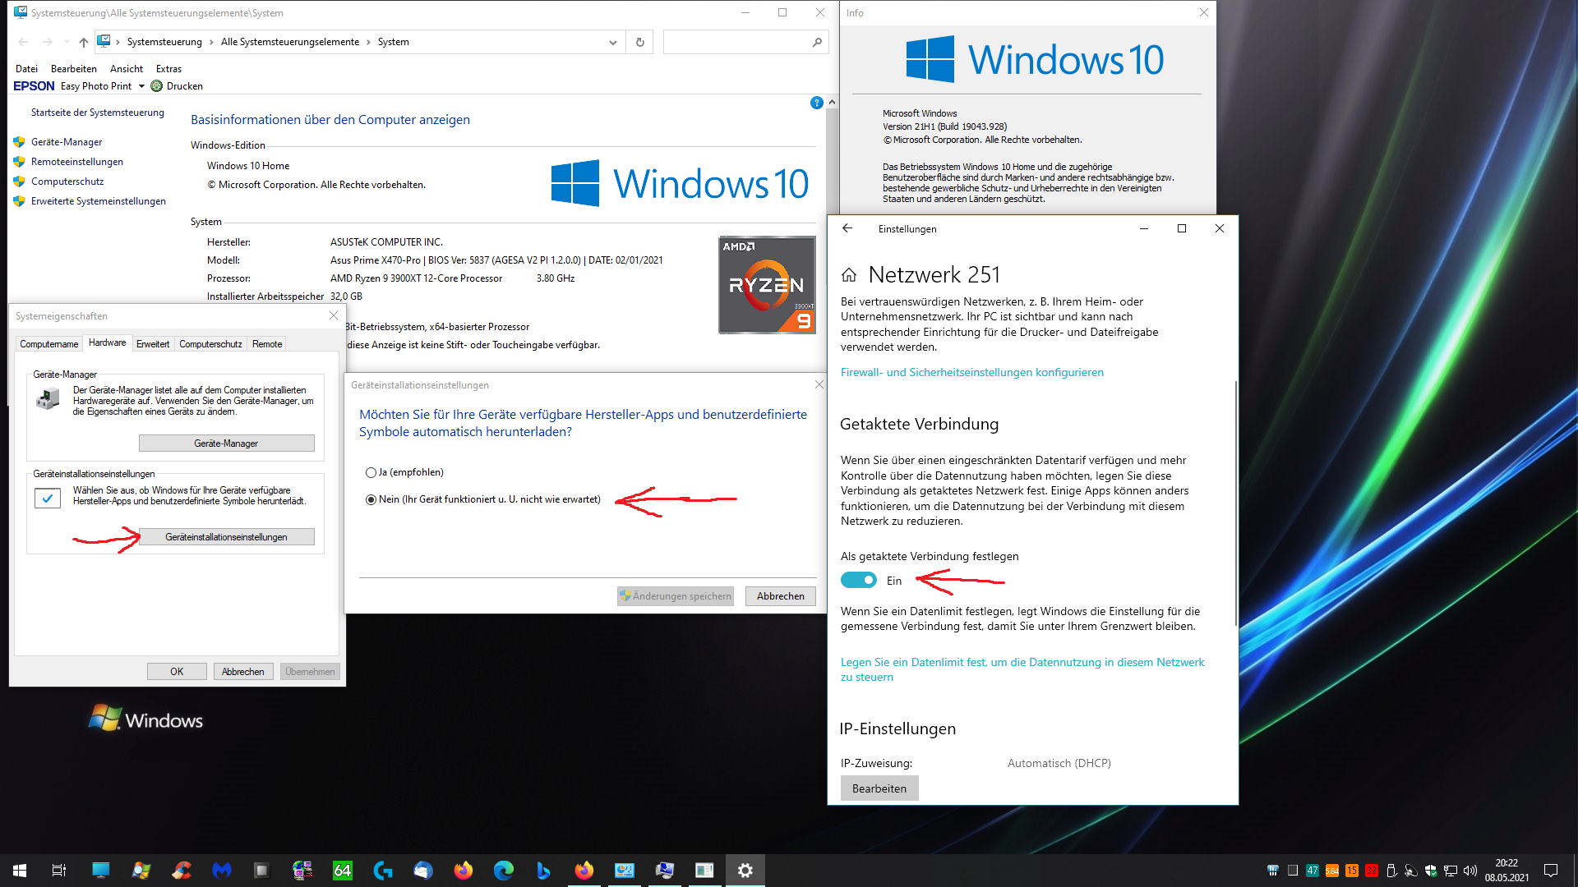Viewport: 1578px width, 887px height.
Task: Click the Einstellungen window vertical scrollbar
Action: click(x=1235, y=503)
